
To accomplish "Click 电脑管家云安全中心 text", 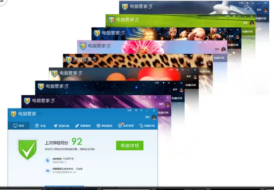I will pos(63,169).
